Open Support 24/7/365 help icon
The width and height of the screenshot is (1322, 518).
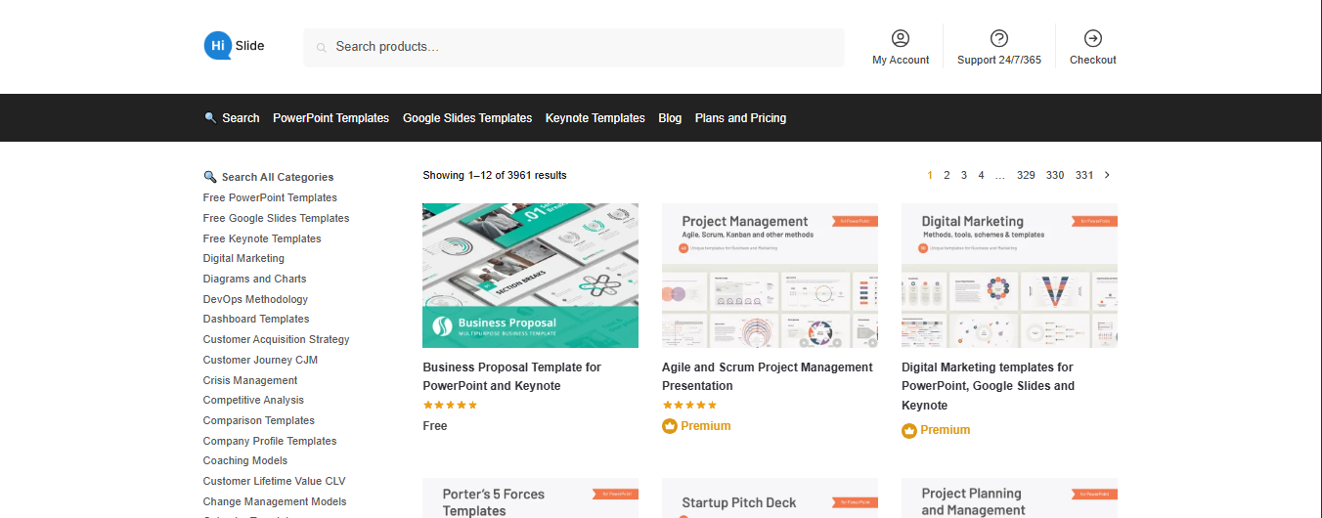(999, 38)
